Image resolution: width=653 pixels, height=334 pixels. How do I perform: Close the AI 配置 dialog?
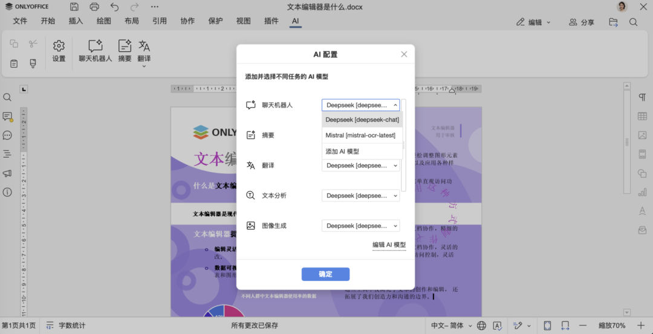tap(404, 54)
